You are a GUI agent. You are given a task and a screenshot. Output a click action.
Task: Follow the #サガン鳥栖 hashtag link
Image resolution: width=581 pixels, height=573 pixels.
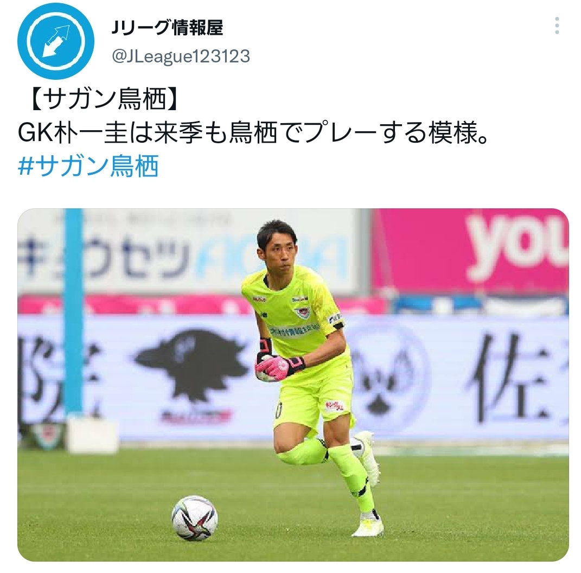(88, 165)
